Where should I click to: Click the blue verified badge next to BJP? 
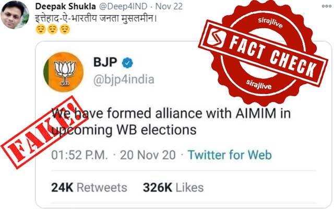click(127, 63)
